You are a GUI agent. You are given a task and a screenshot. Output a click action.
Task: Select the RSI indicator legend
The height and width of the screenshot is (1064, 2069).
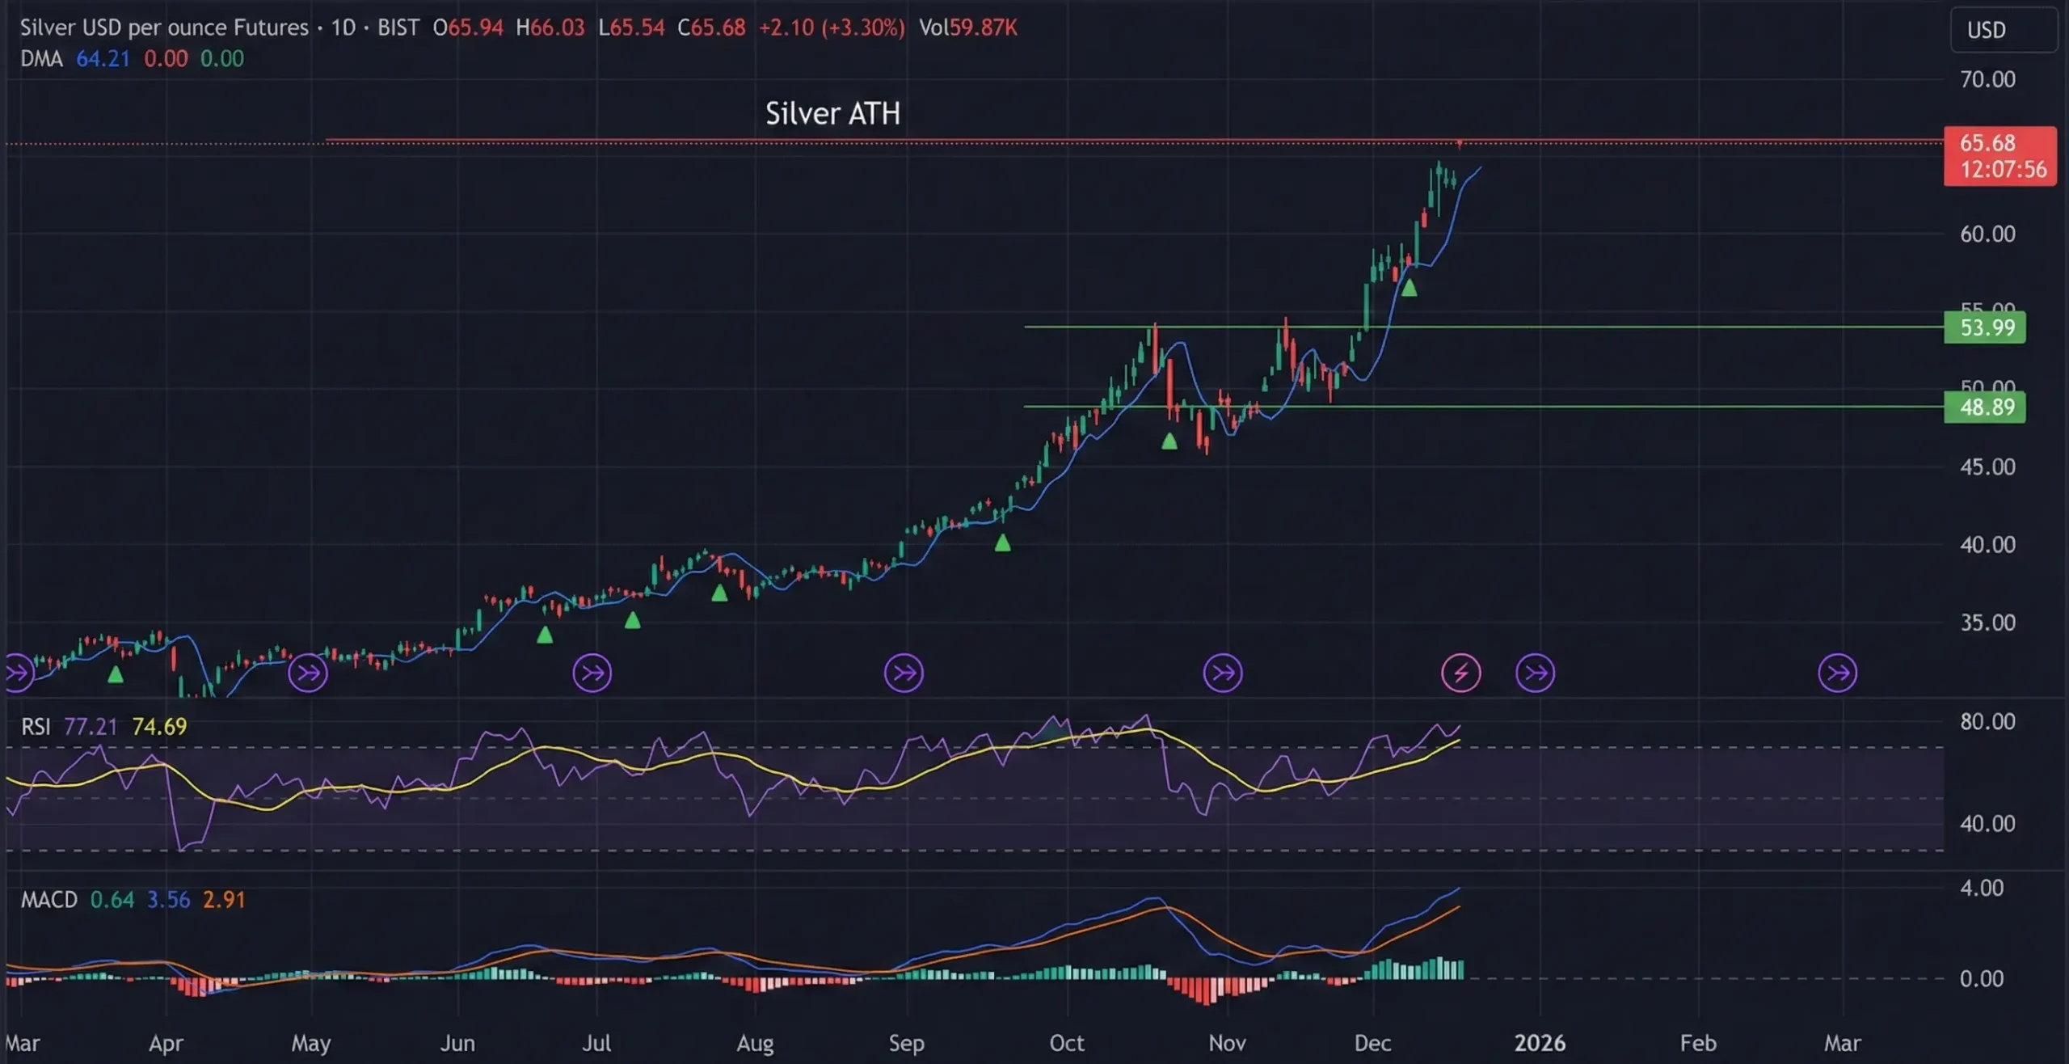36,726
